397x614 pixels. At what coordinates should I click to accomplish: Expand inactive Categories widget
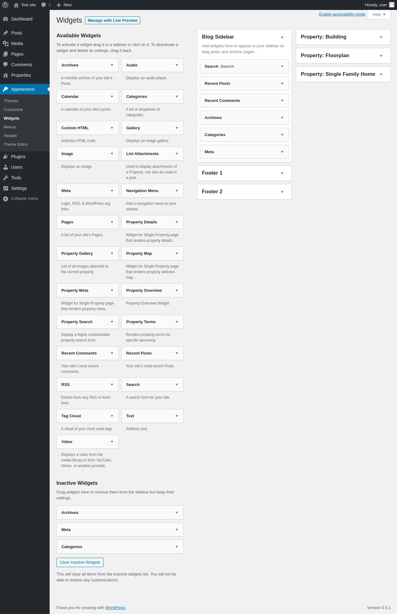coord(177,547)
